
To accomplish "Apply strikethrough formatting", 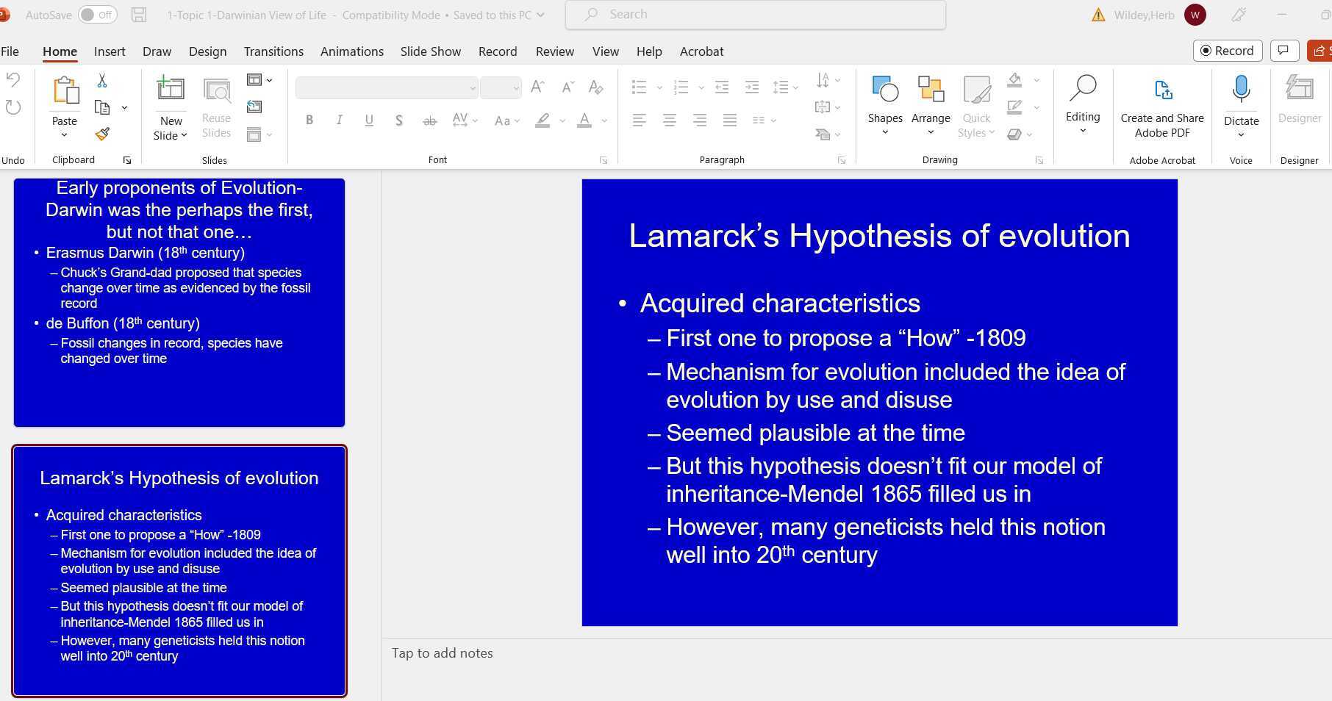I will pyautogui.click(x=429, y=120).
